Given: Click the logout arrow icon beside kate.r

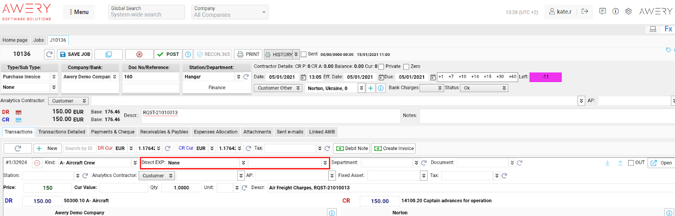Looking at the screenshot, I should 585,11.
